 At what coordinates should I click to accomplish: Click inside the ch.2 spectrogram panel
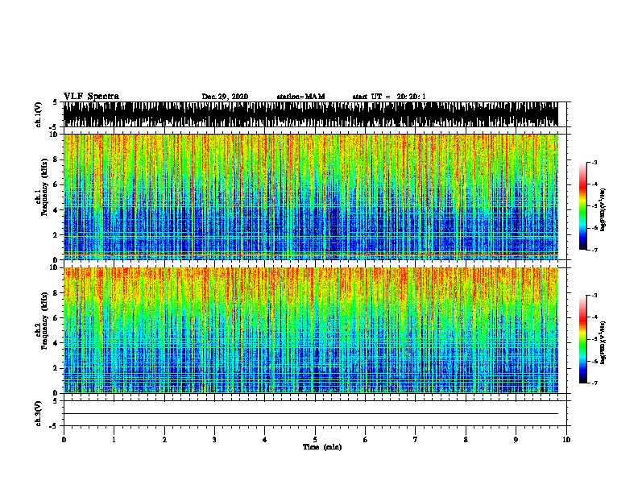click(311, 330)
